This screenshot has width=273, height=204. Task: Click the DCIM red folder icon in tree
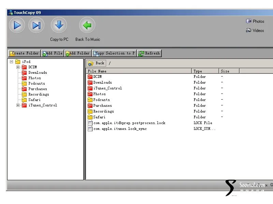tap(24, 67)
